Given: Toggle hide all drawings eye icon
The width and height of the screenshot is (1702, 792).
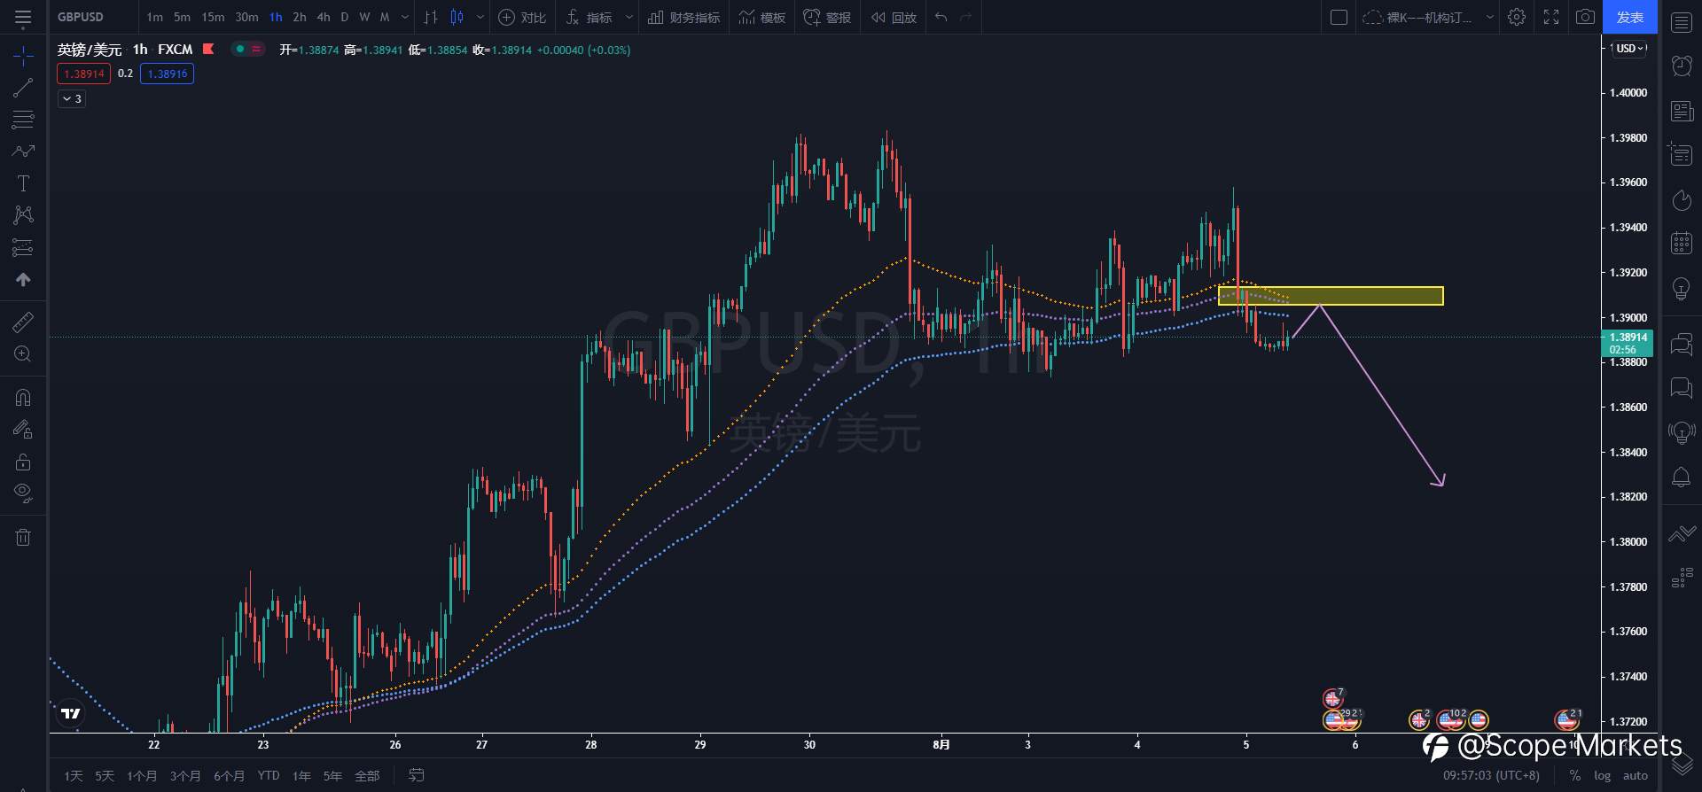Looking at the screenshot, I should pyautogui.click(x=23, y=493).
